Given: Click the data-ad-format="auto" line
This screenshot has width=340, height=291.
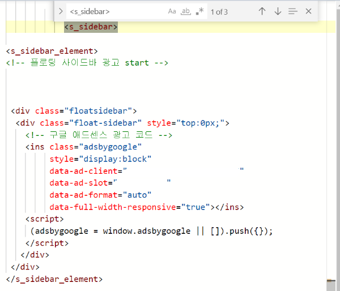Looking at the screenshot, I should (x=100, y=195).
